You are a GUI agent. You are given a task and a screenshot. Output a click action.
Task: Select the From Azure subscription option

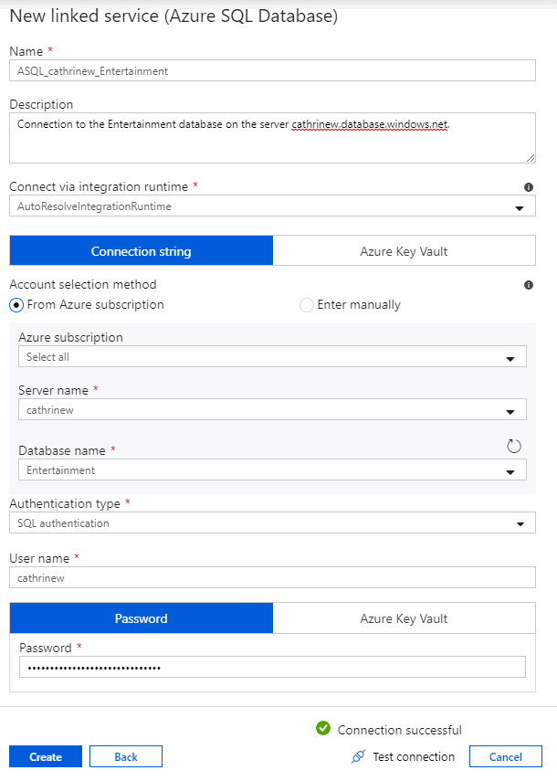click(16, 305)
